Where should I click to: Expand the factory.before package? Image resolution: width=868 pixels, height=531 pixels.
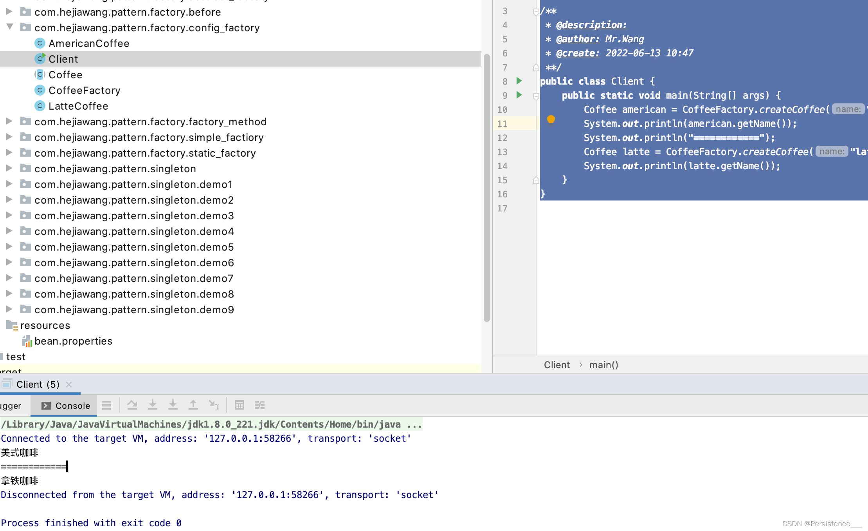(9, 12)
